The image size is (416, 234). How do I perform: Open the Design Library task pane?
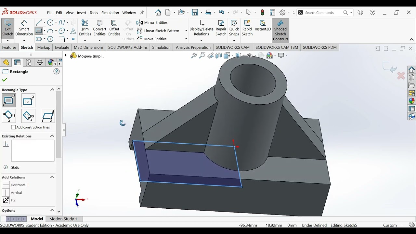point(412,77)
